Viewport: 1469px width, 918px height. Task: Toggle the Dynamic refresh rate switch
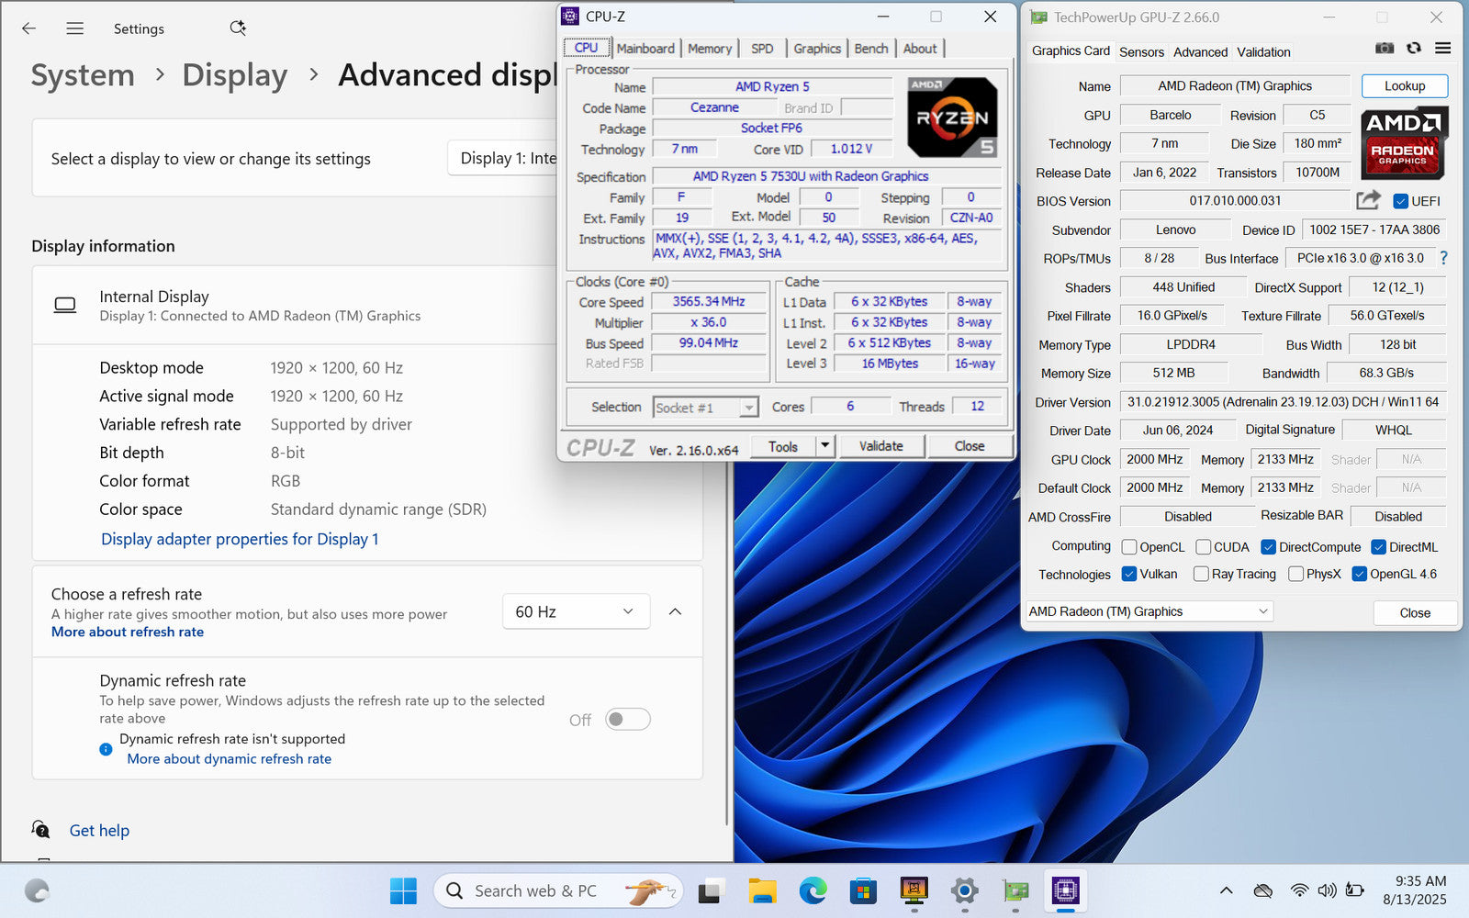click(x=628, y=720)
